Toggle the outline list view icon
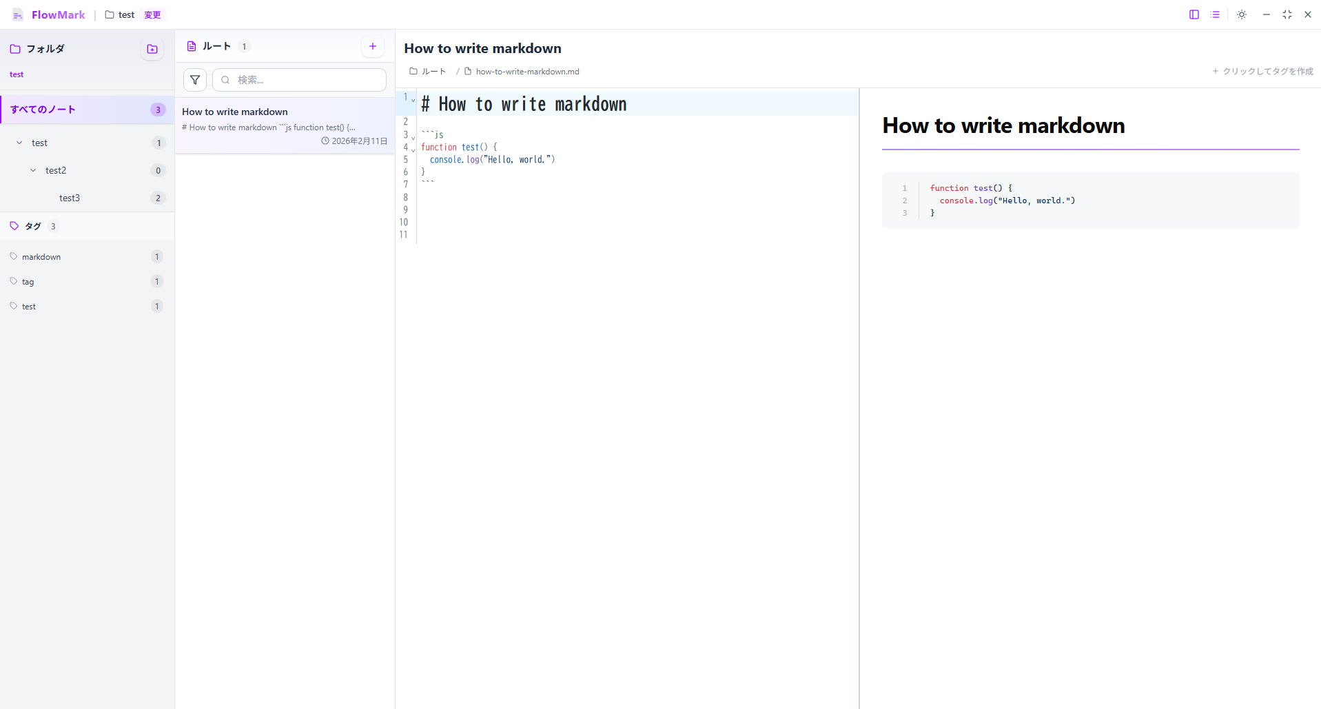This screenshot has width=1321, height=709. tap(1215, 14)
